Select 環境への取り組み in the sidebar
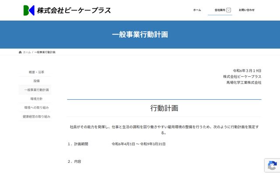The width and height of the screenshot is (280, 175). (x=36, y=108)
